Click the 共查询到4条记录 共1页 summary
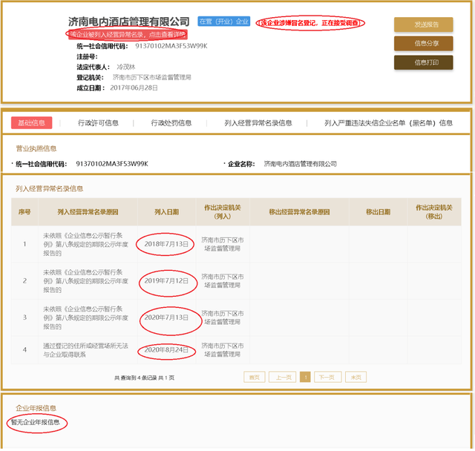This screenshot has height=451, width=475. coord(144,378)
